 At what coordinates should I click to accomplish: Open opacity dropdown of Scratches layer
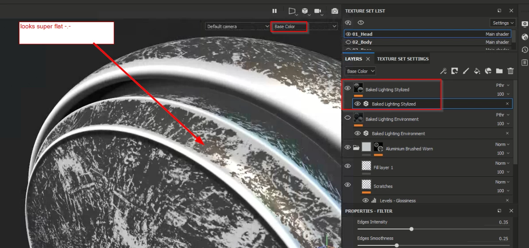(x=503, y=190)
